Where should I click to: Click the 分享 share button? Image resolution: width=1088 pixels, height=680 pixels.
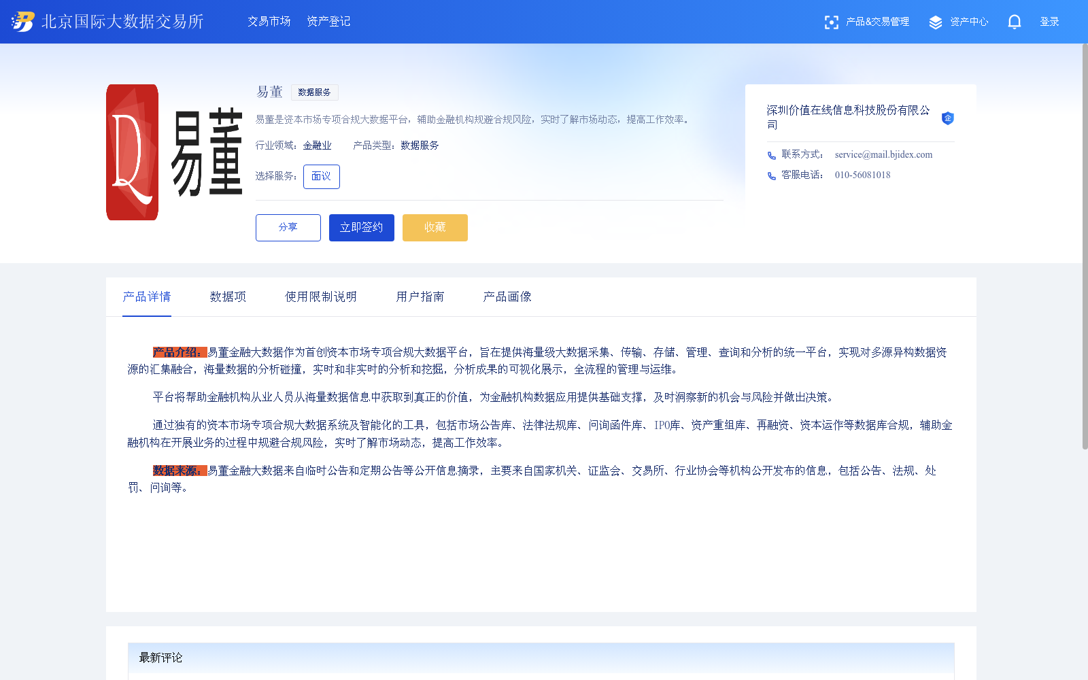(x=288, y=228)
